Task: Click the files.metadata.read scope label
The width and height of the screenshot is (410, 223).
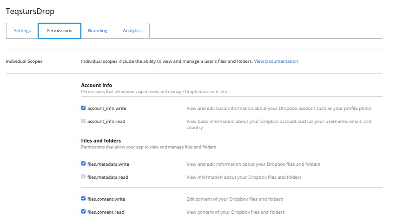Action: pos(108,177)
